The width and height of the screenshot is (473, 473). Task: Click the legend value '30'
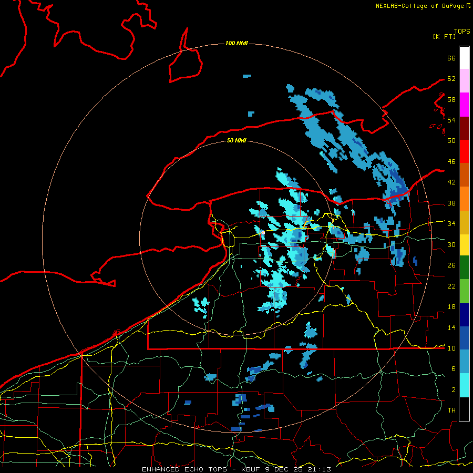pos(451,244)
